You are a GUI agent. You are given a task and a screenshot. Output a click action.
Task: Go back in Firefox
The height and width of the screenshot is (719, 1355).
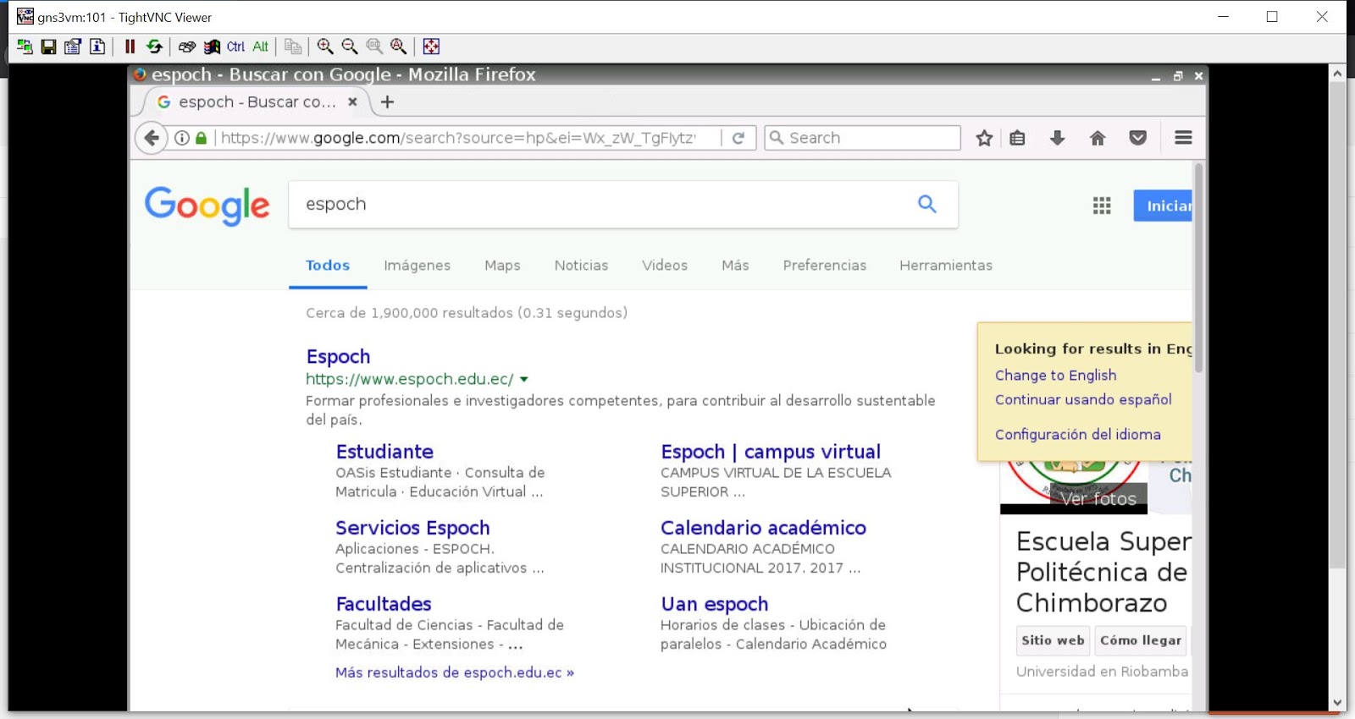[x=152, y=138]
